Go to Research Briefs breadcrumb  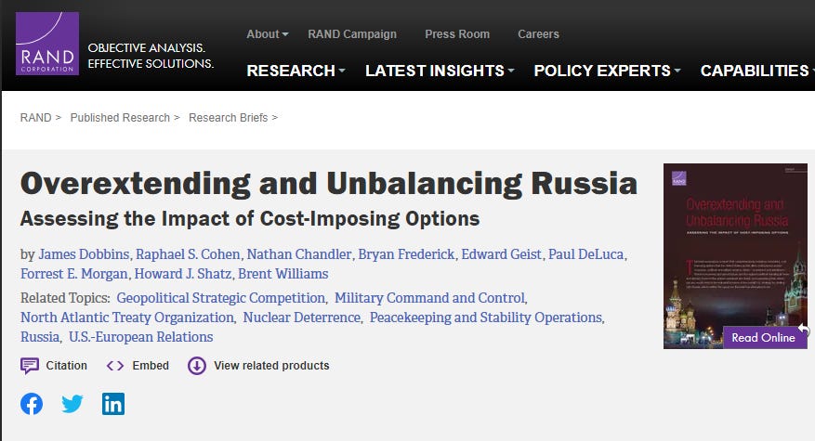coord(229,118)
